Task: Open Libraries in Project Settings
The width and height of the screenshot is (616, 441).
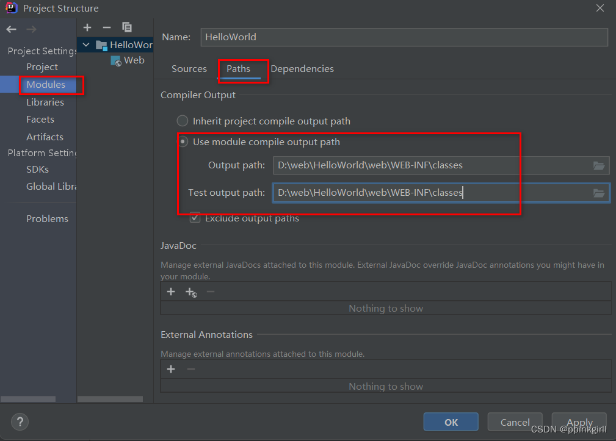Action: click(x=45, y=102)
